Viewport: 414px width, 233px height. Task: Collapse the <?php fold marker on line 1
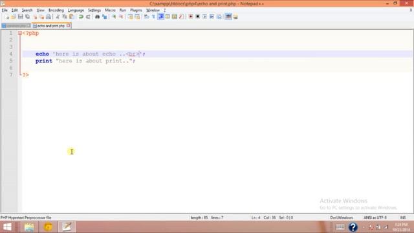tap(20, 33)
